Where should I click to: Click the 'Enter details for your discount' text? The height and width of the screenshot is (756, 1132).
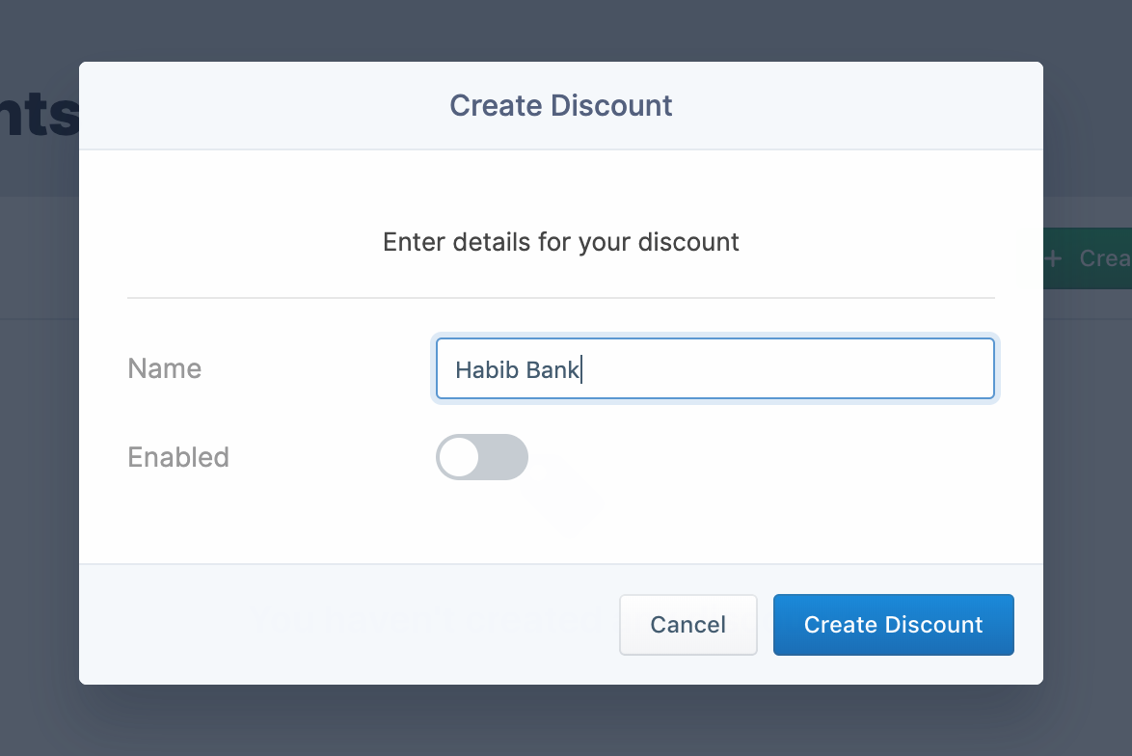561,241
